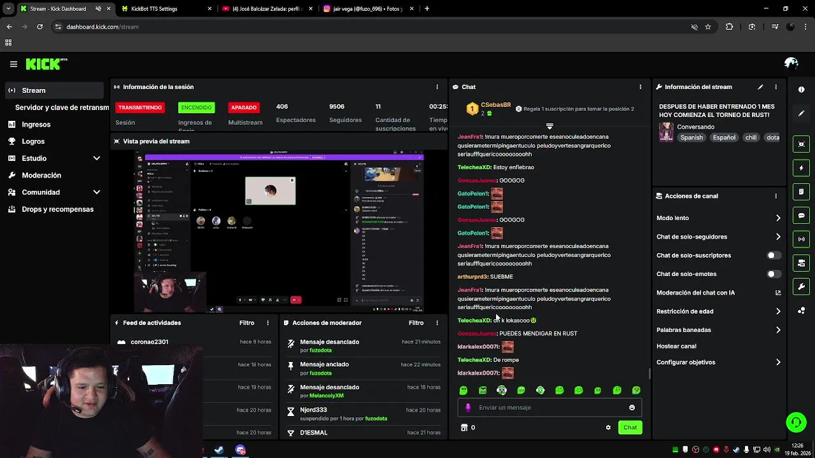This screenshot has width=815, height=458.
Task: Open Restricción de edad options arrow
Action: 778,312
